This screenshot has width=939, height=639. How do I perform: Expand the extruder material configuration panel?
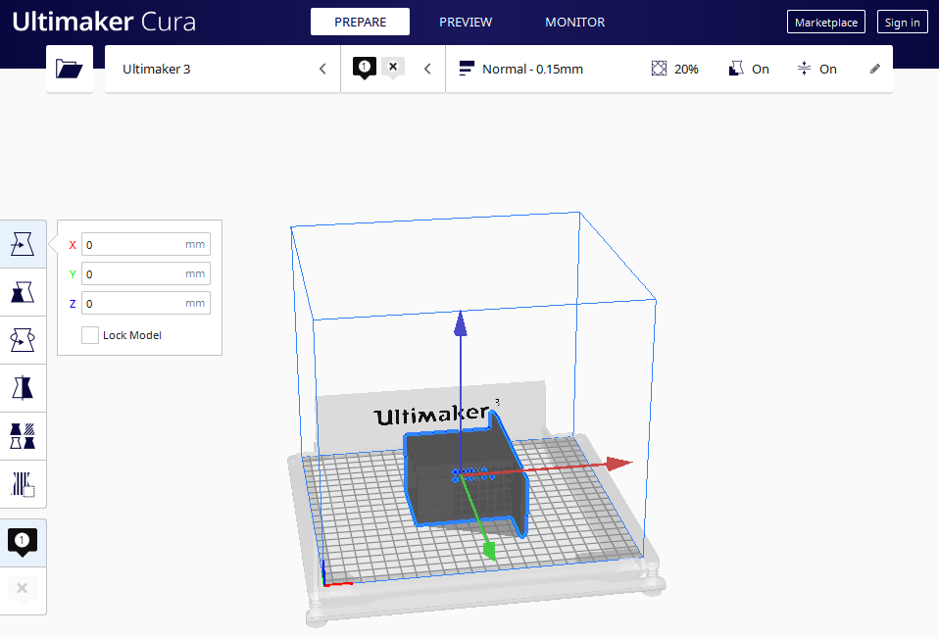(x=392, y=69)
